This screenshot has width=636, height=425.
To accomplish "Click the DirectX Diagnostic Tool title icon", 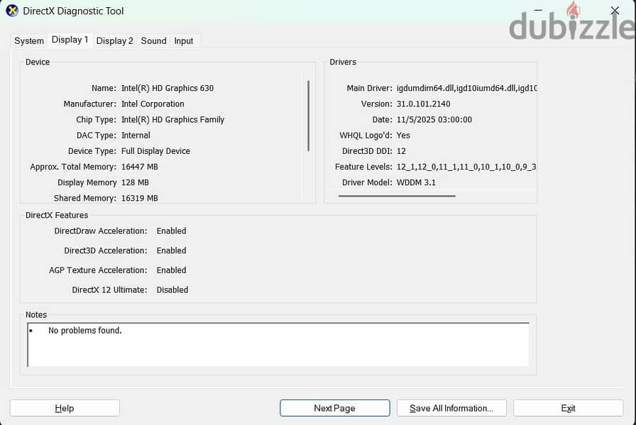I will point(12,11).
